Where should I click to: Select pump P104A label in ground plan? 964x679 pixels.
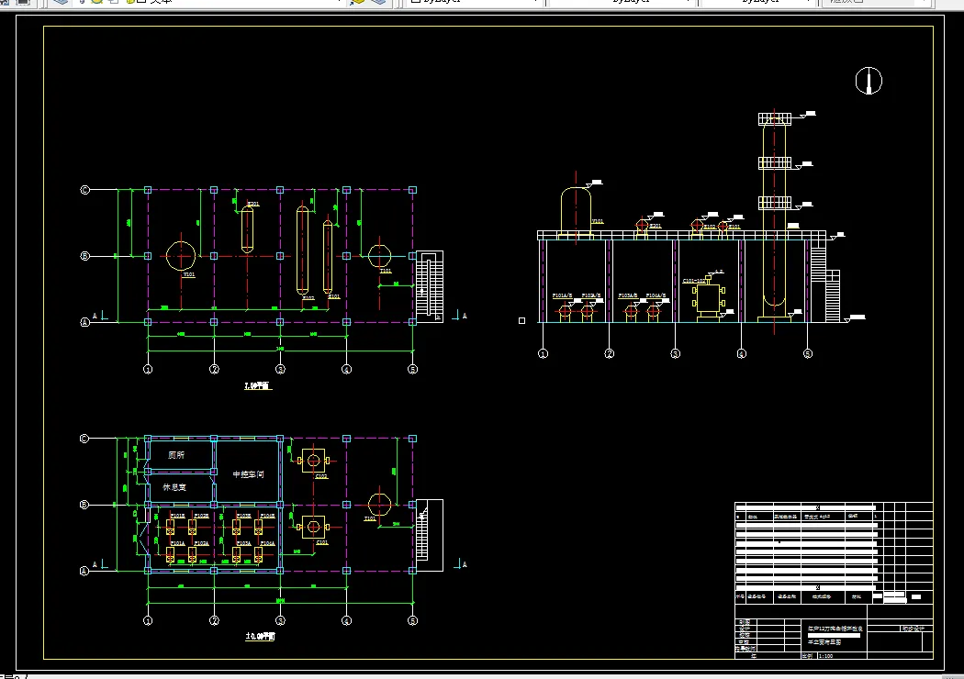pyautogui.click(x=267, y=543)
